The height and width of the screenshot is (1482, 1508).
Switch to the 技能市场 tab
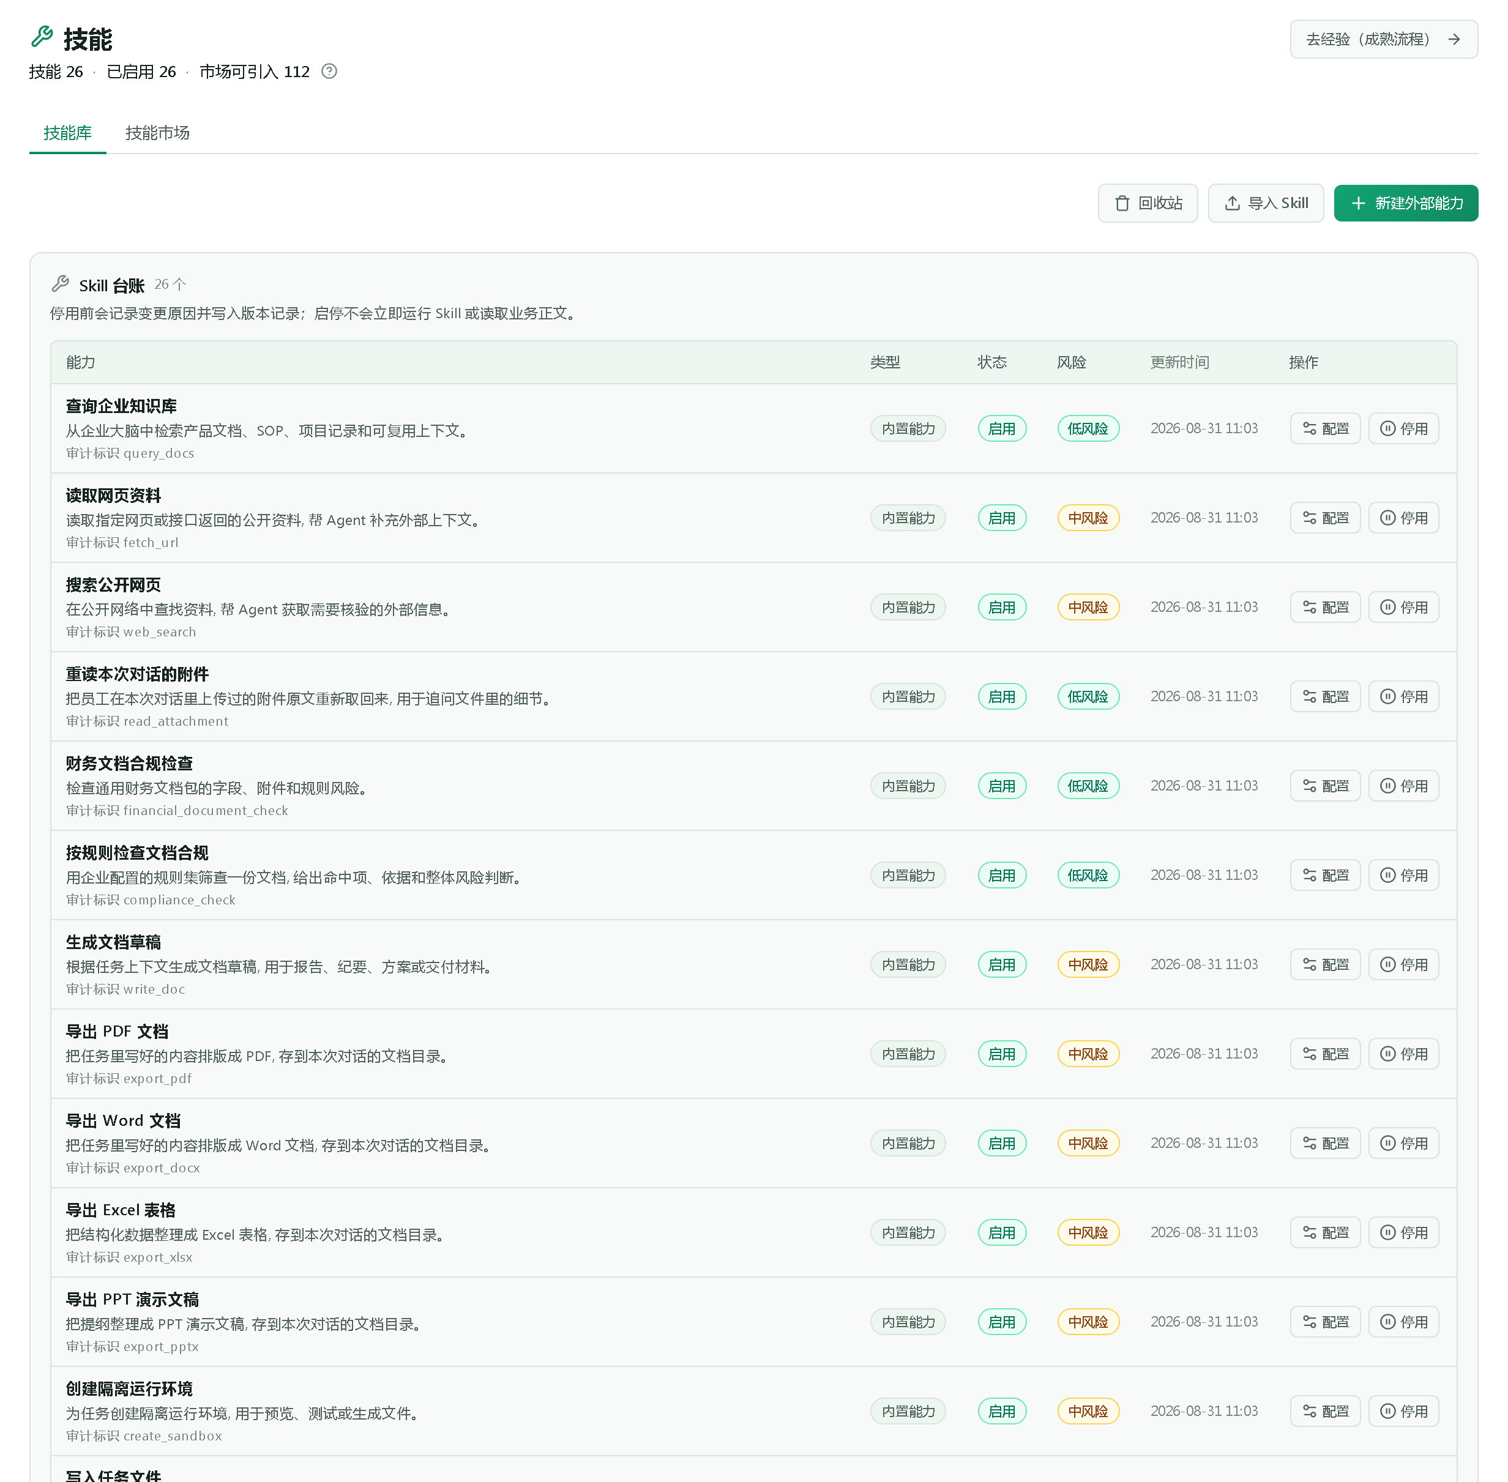pyautogui.click(x=157, y=133)
